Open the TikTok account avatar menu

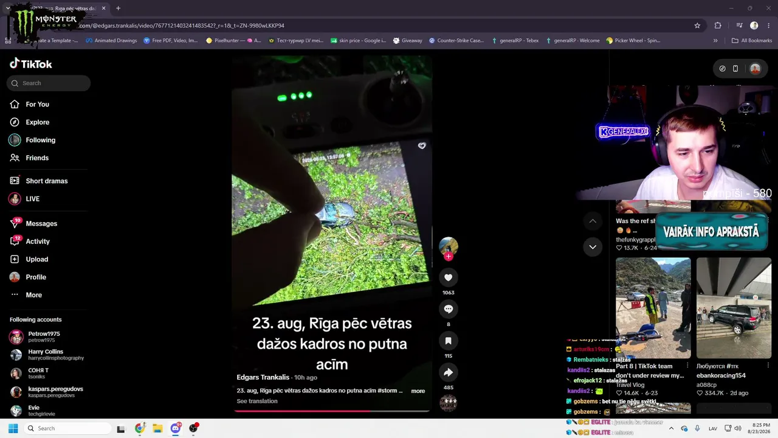(756, 69)
